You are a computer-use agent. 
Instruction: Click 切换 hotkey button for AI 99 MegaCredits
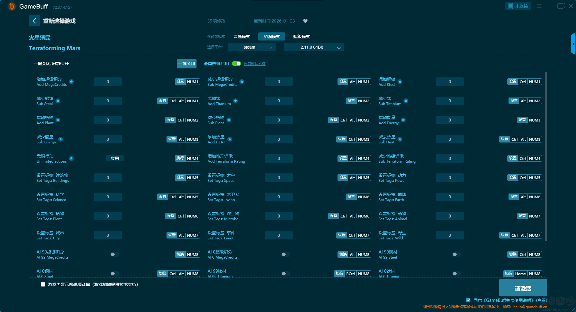(180, 254)
